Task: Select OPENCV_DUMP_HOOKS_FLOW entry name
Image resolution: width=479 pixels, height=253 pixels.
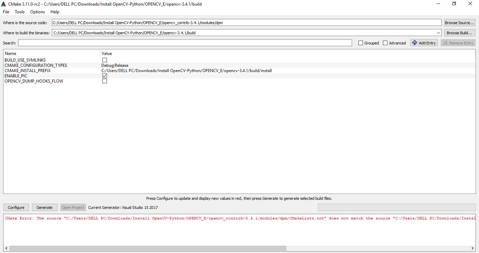Action: pos(34,81)
